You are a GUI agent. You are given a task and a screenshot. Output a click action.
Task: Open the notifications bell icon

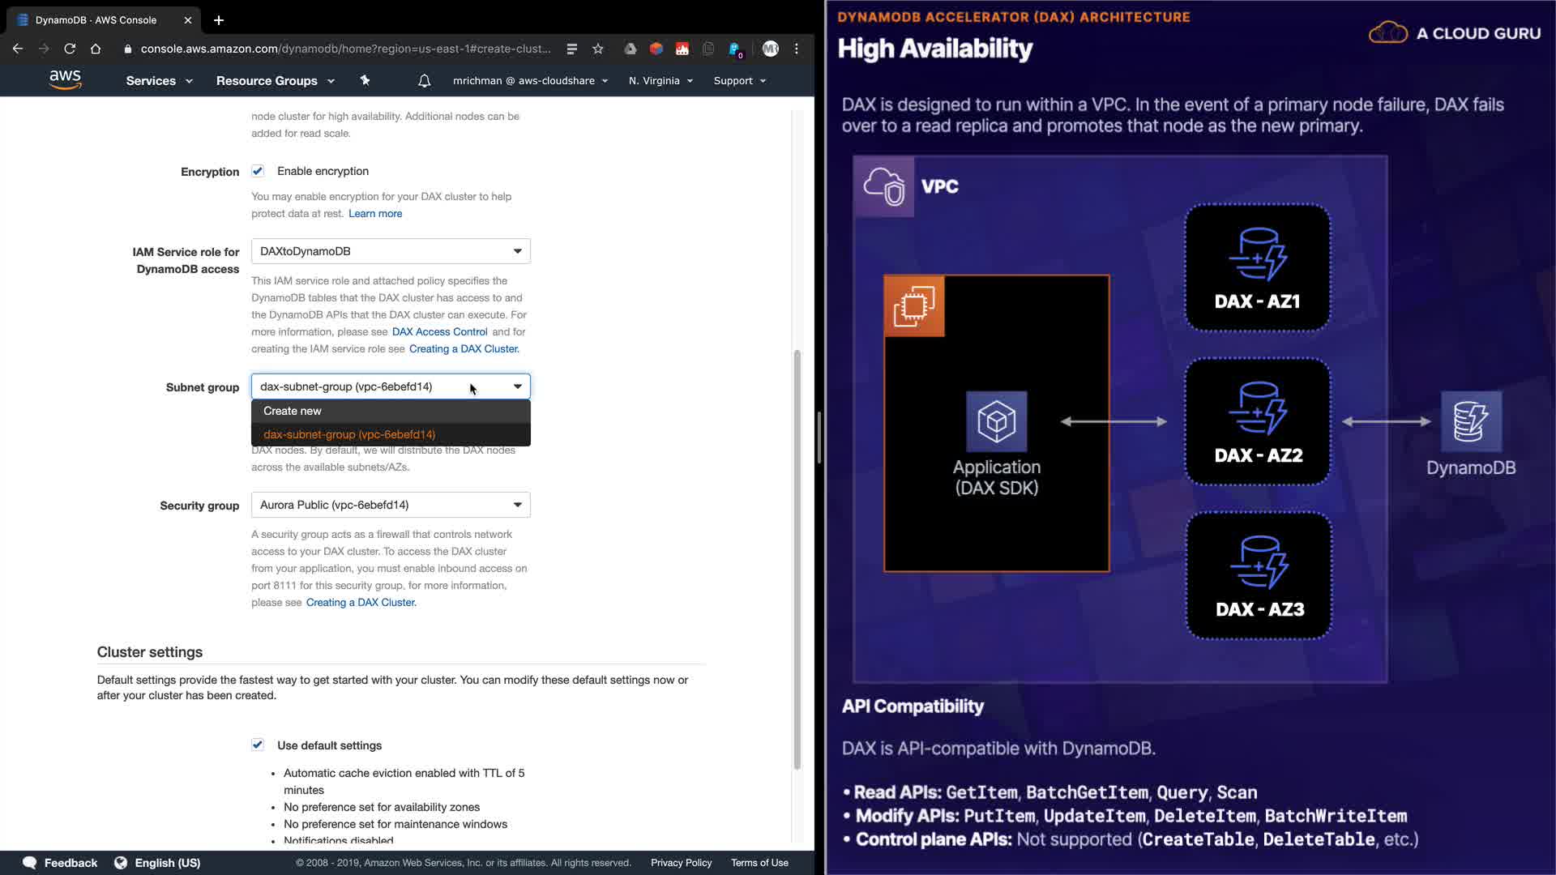coord(424,81)
